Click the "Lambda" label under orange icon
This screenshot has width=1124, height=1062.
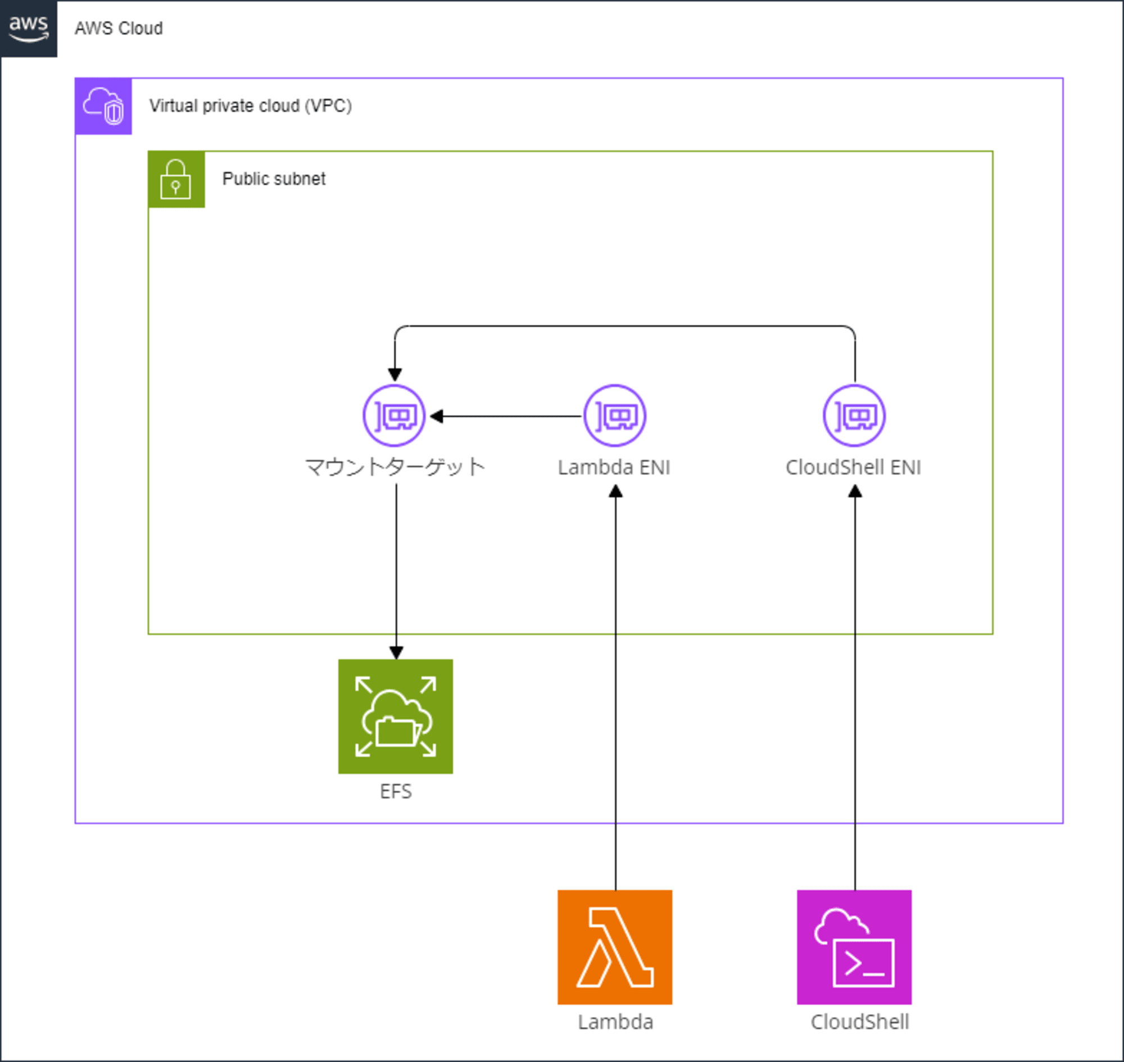point(615,1022)
